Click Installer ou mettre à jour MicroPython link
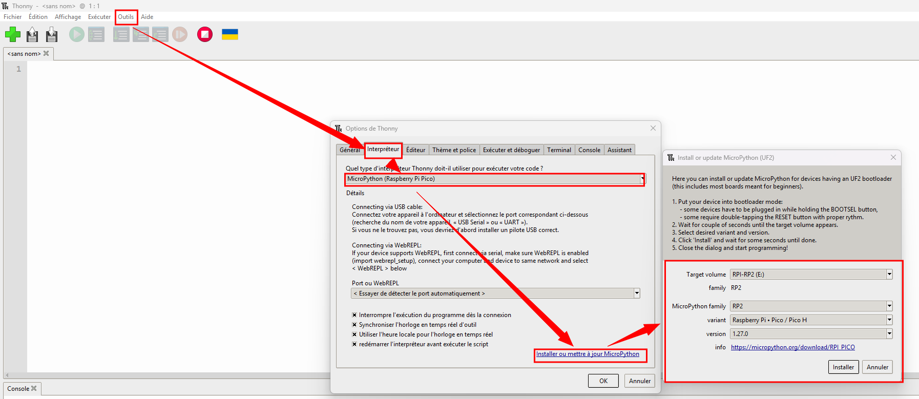The height and width of the screenshot is (399, 919). point(588,354)
